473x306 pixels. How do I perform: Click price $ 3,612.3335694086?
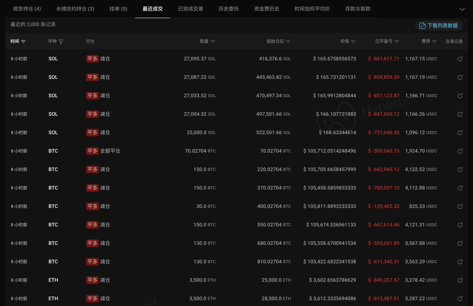332,299
